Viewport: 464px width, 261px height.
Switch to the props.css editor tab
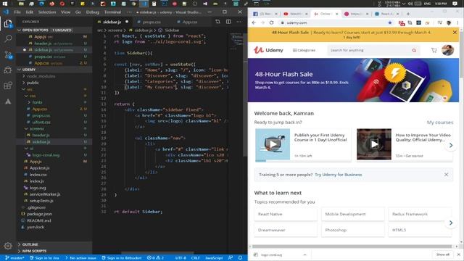152,22
